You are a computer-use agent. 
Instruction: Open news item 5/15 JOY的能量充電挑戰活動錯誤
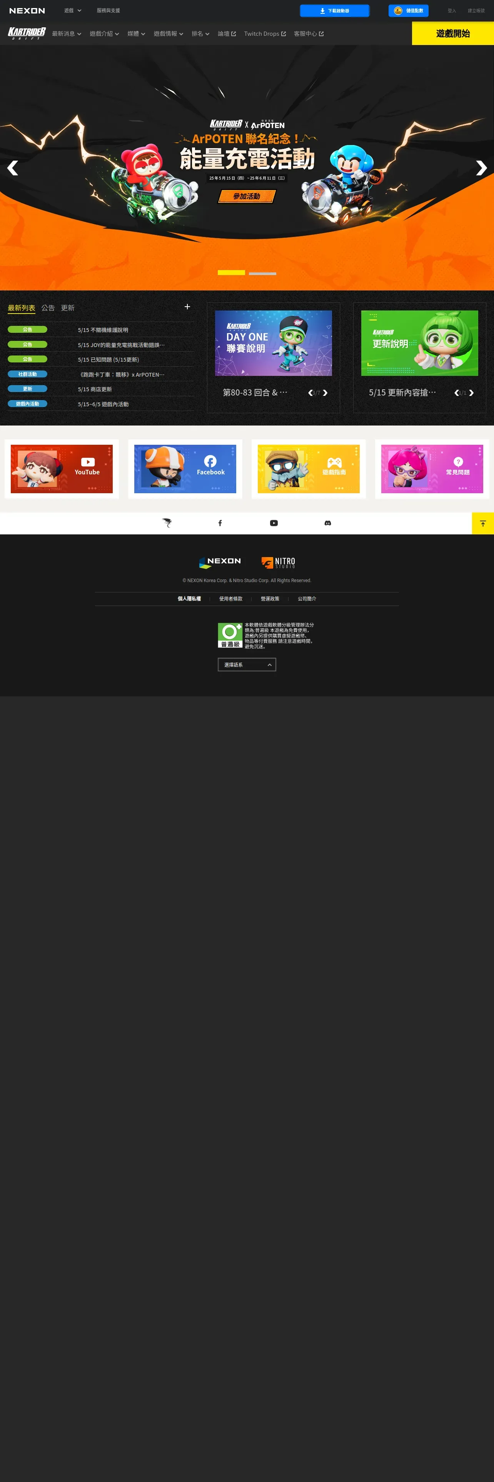click(121, 345)
